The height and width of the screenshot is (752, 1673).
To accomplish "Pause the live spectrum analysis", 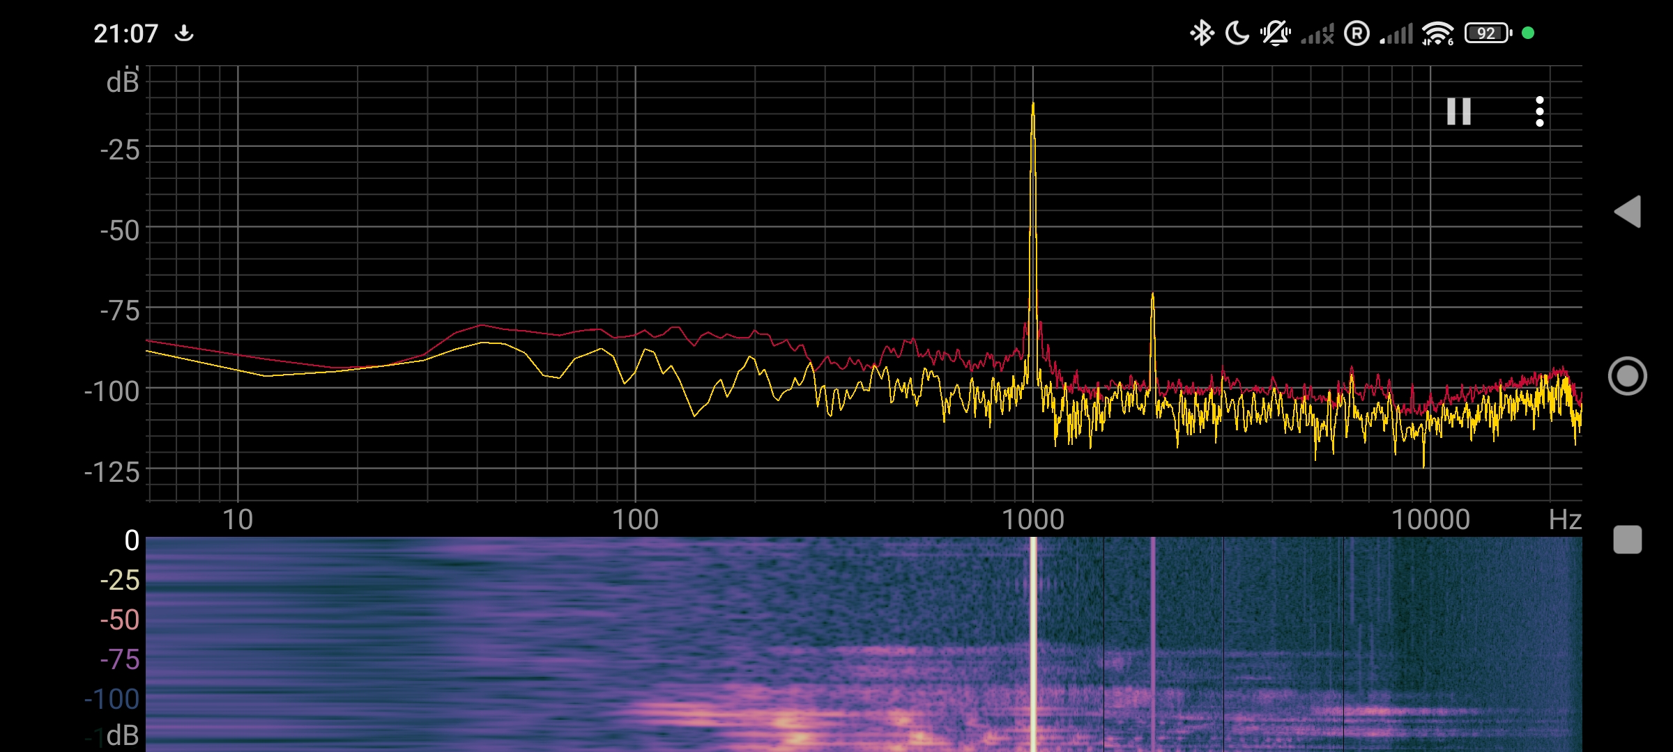I will click(x=1458, y=111).
